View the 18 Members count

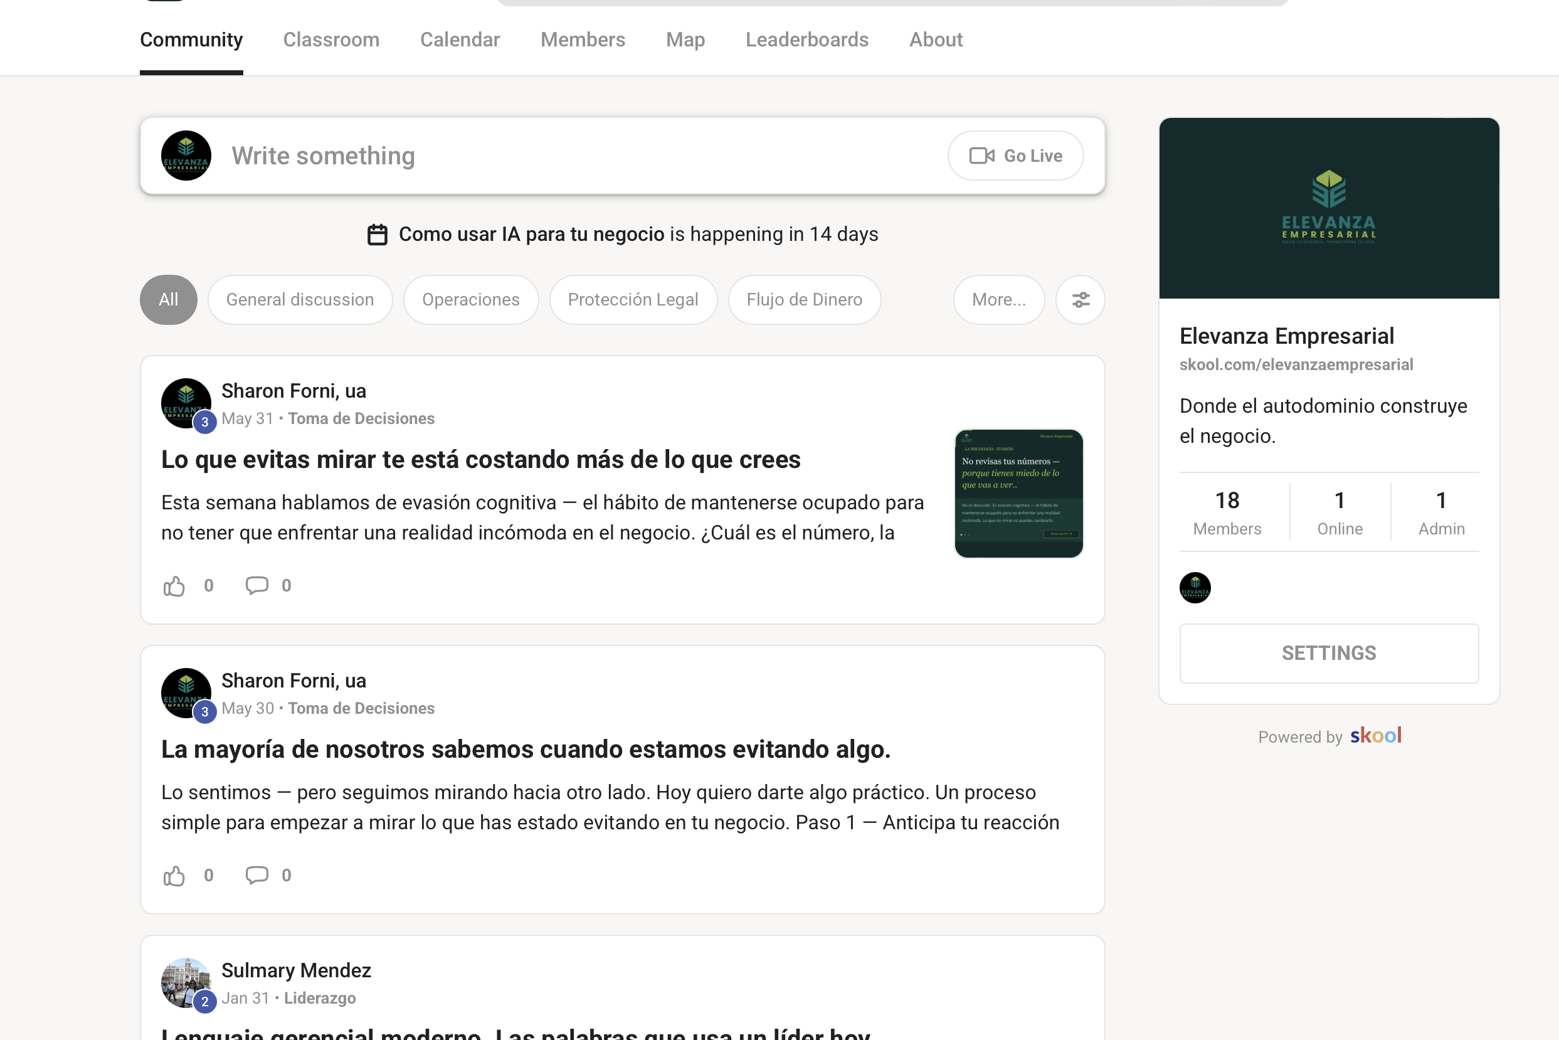(1227, 512)
